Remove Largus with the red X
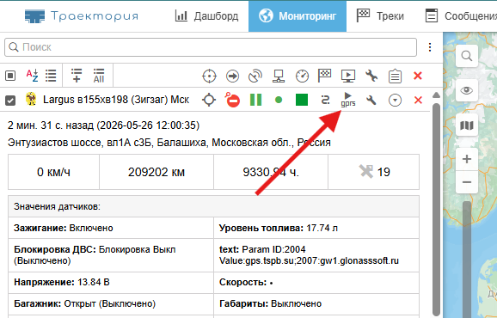The height and width of the screenshot is (318, 497). click(x=418, y=100)
